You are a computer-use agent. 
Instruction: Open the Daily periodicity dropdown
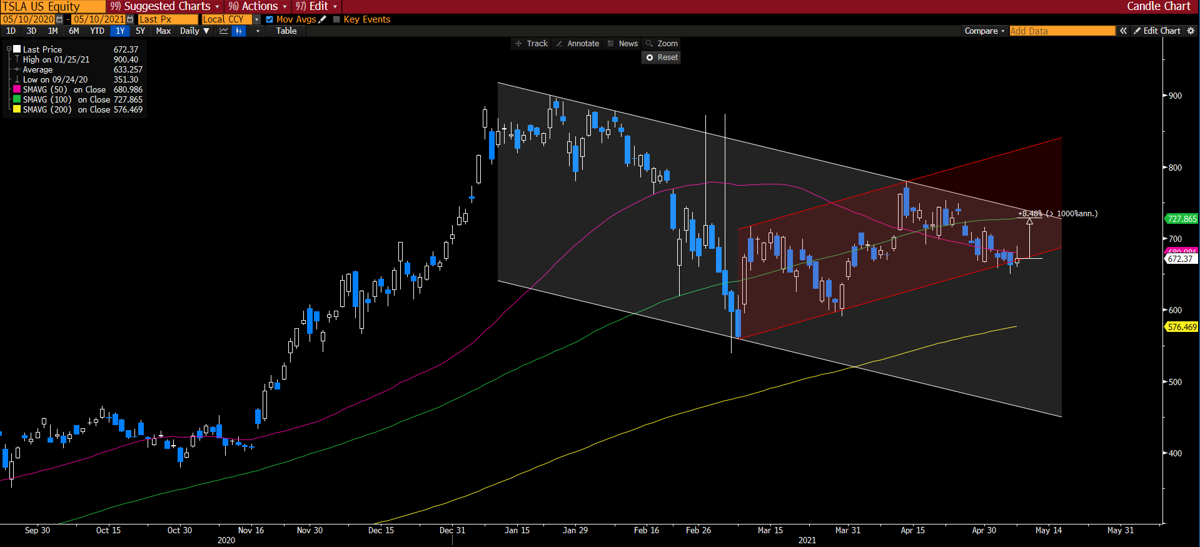[x=194, y=31]
